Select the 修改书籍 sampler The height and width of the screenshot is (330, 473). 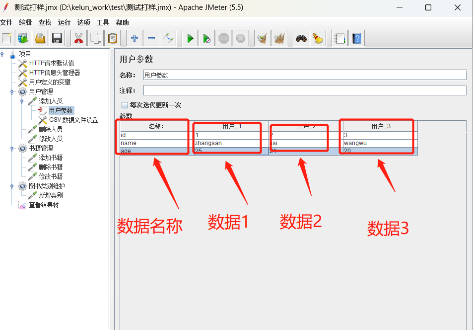coord(51,176)
